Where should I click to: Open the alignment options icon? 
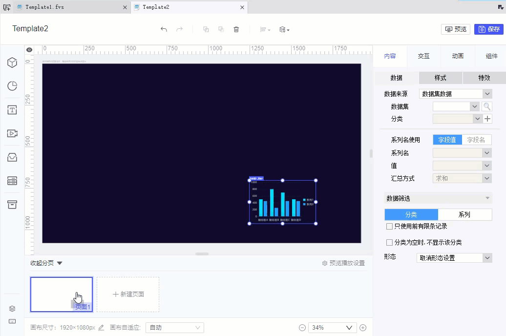265,30
